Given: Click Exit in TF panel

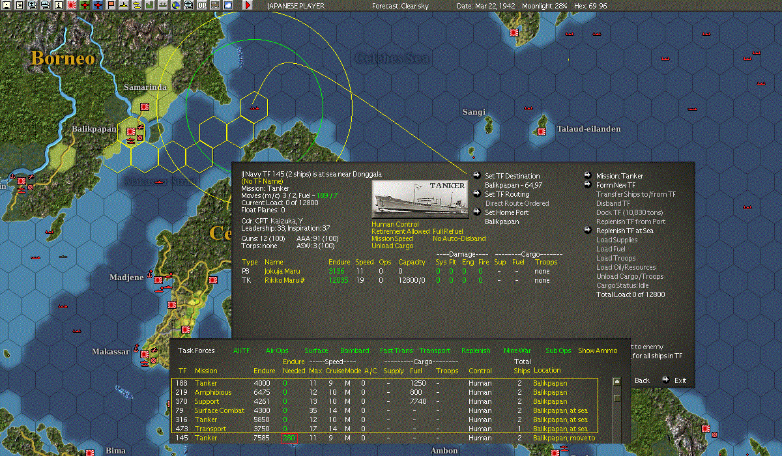Looking at the screenshot, I should click(x=680, y=380).
